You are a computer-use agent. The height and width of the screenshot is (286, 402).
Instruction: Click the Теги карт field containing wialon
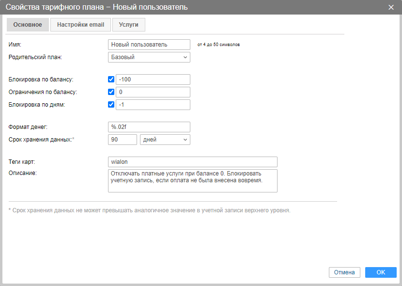193,162
